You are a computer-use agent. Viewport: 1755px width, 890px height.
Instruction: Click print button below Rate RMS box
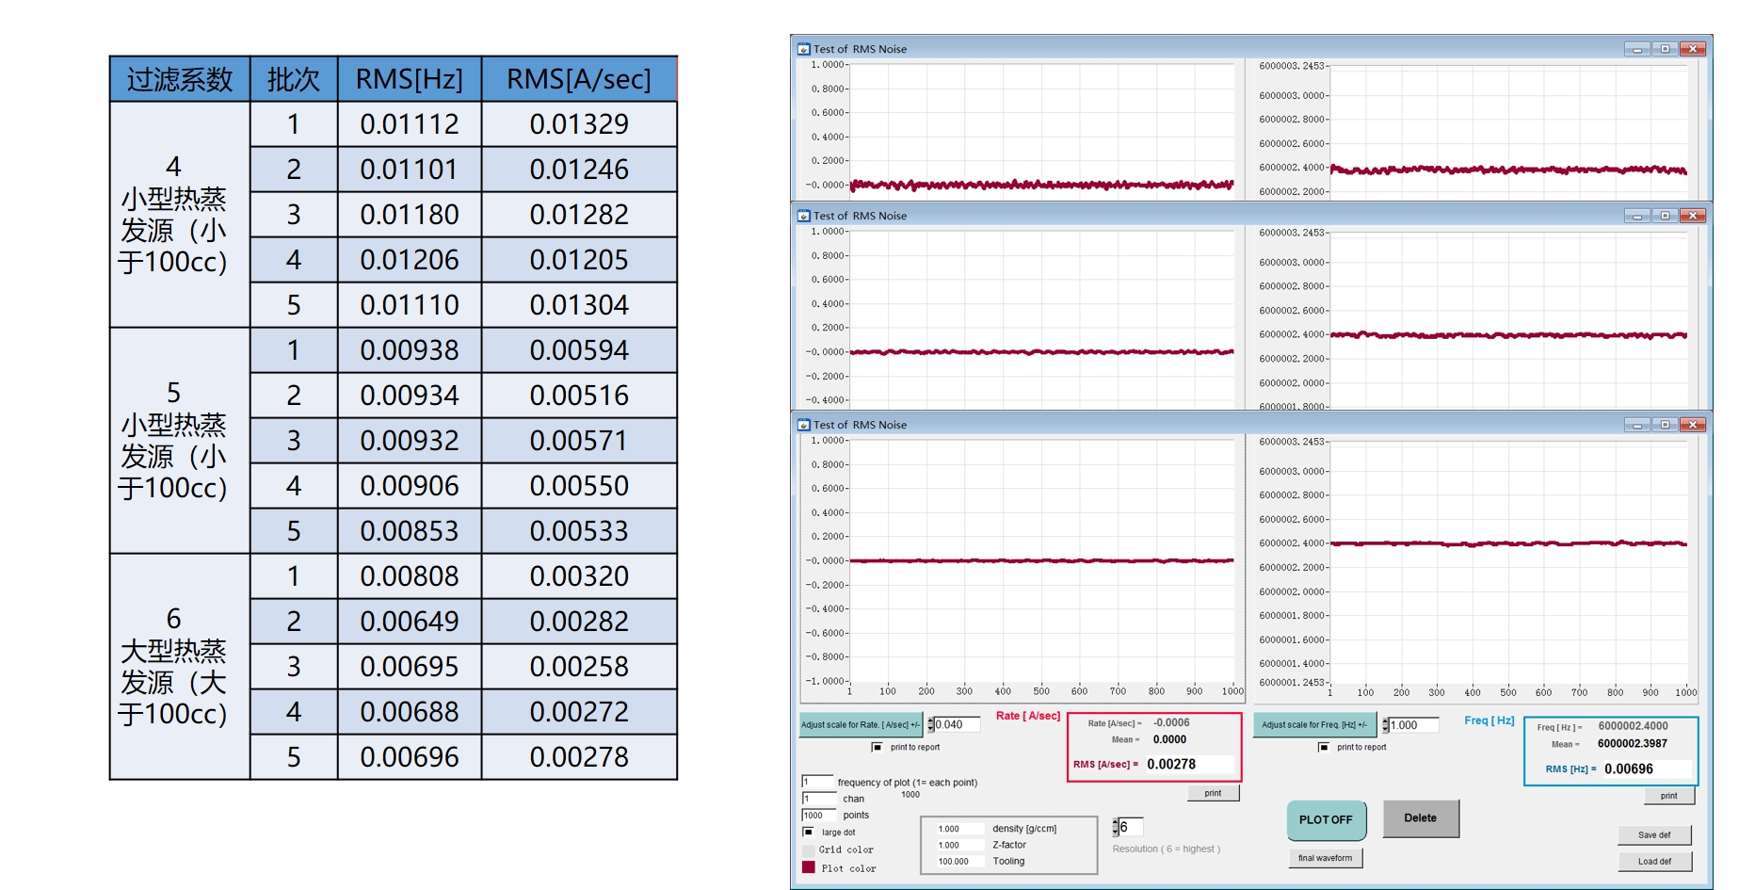1213,793
